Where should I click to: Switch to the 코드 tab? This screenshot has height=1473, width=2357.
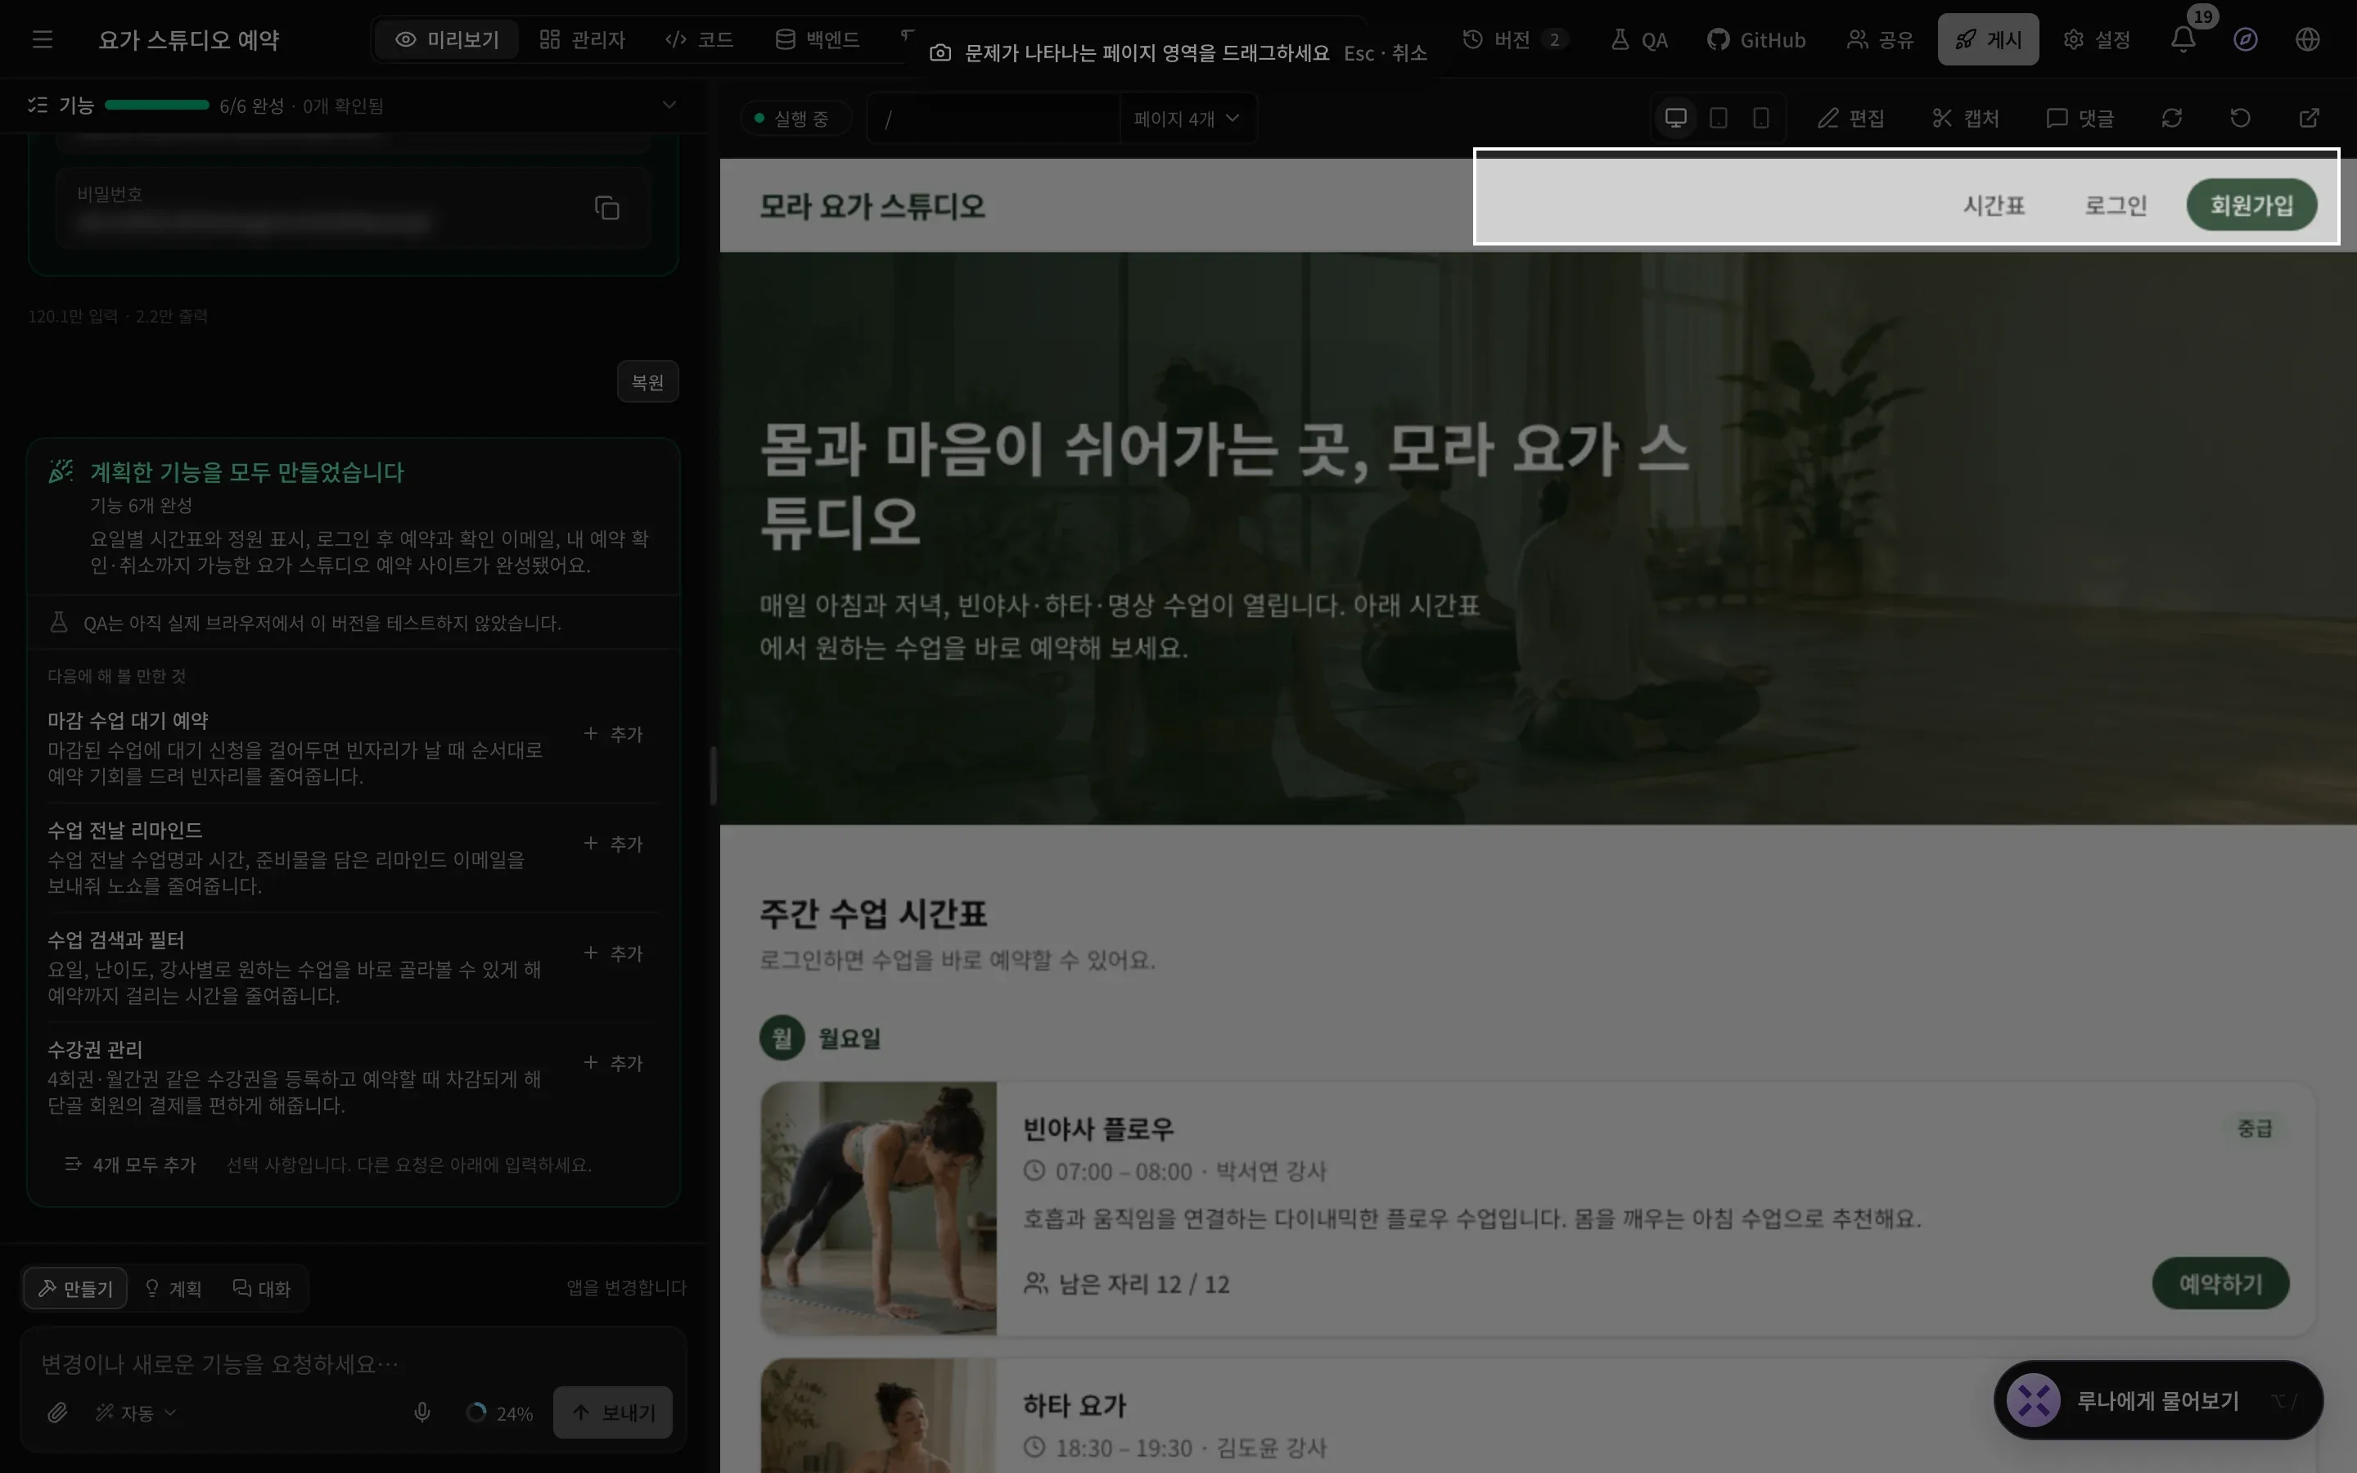click(698, 39)
